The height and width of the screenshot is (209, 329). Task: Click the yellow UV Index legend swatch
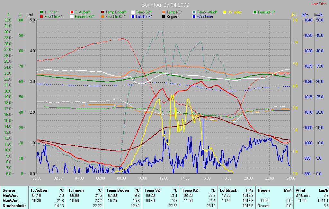tap(225, 12)
